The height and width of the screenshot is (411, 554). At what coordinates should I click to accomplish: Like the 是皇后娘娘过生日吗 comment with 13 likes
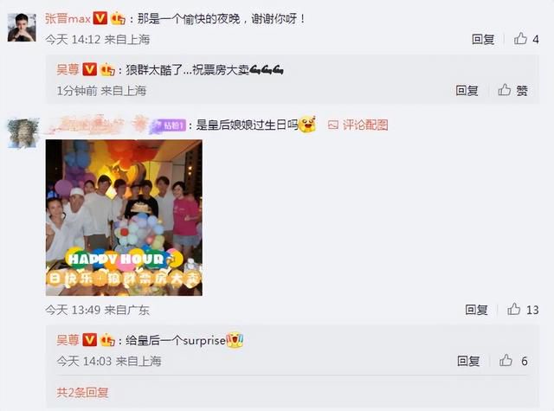pyautogui.click(x=513, y=309)
